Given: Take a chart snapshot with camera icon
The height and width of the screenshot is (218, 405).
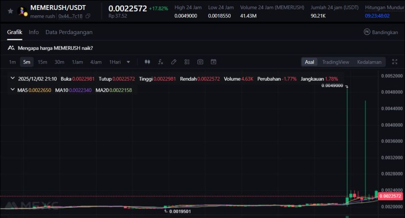Looking at the screenshot, I should click(x=201, y=62).
